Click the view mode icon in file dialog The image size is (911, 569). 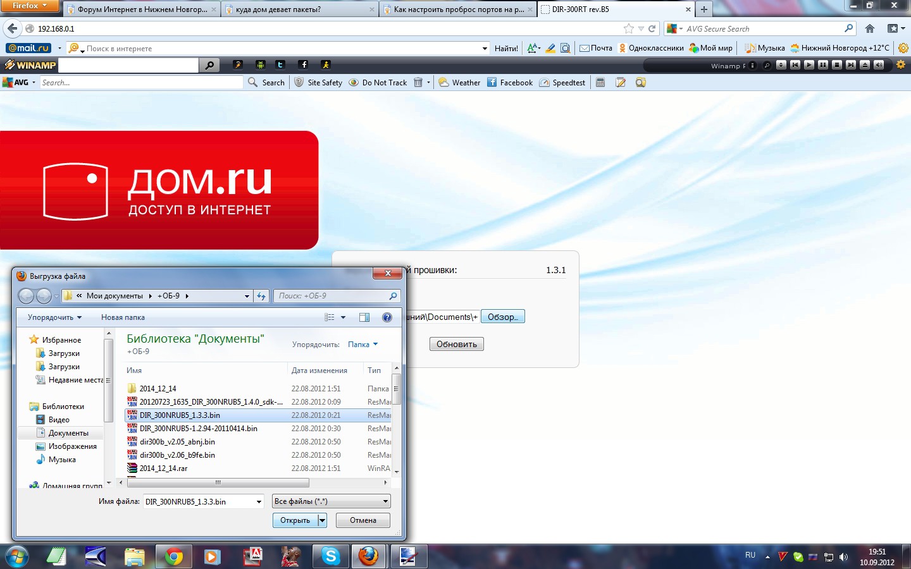(x=330, y=317)
